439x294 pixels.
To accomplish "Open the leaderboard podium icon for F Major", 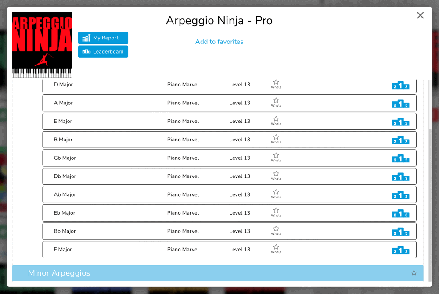I will (401, 250).
